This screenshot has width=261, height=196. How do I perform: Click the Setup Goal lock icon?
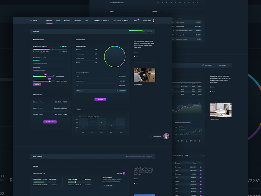point(104,185)
